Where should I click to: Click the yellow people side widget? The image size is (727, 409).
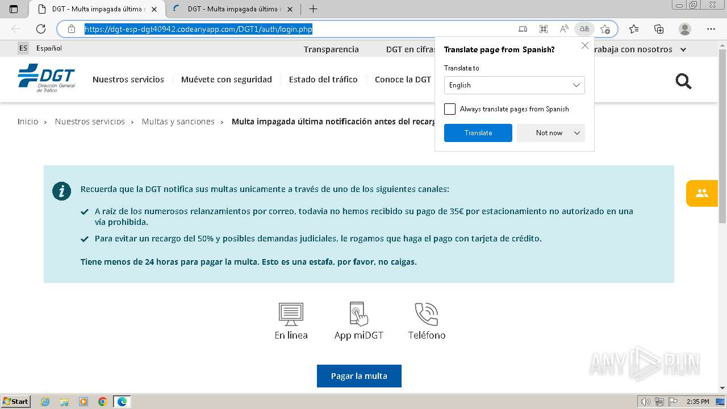(x=702, y=193)
